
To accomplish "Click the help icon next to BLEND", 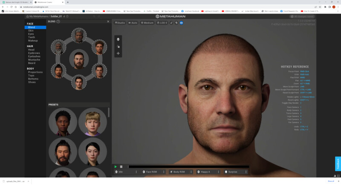I will pyautogui.click(x=58, y=21).
